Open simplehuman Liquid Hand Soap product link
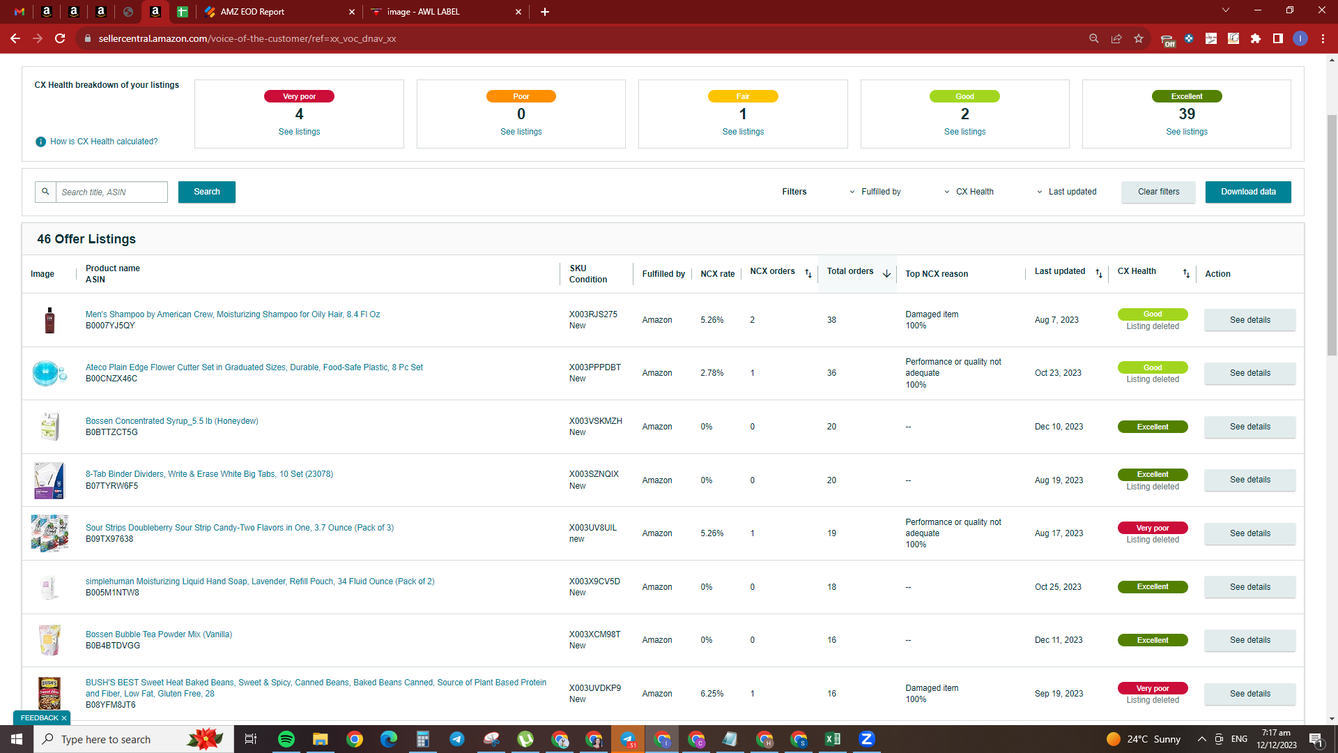 [x=260, y=581]
